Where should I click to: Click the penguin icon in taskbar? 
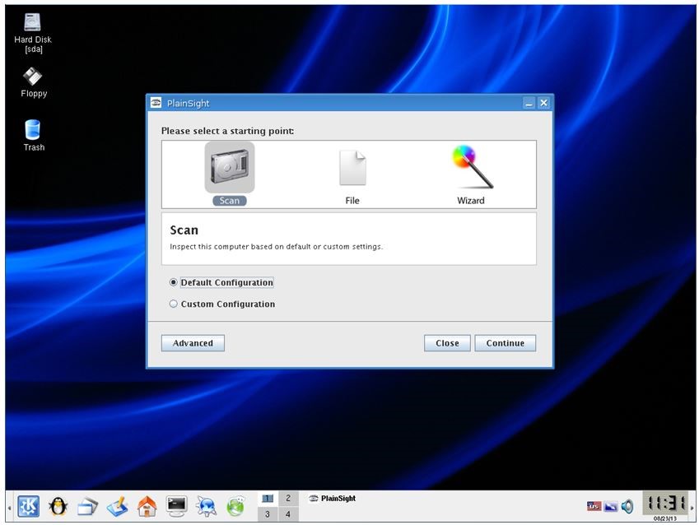point(58,506)
